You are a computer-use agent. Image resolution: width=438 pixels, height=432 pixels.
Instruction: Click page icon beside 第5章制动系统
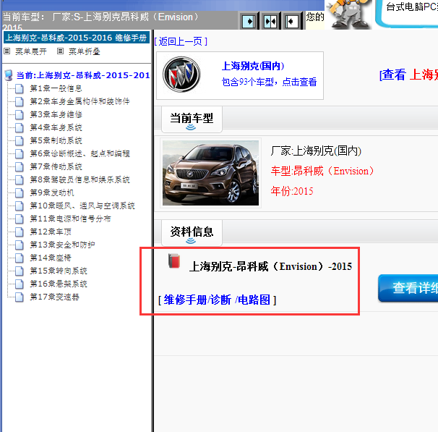point(19,140)
